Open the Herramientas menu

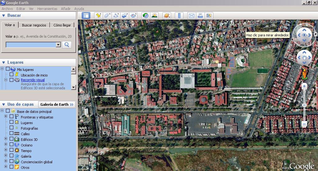[x=47, y=9]
